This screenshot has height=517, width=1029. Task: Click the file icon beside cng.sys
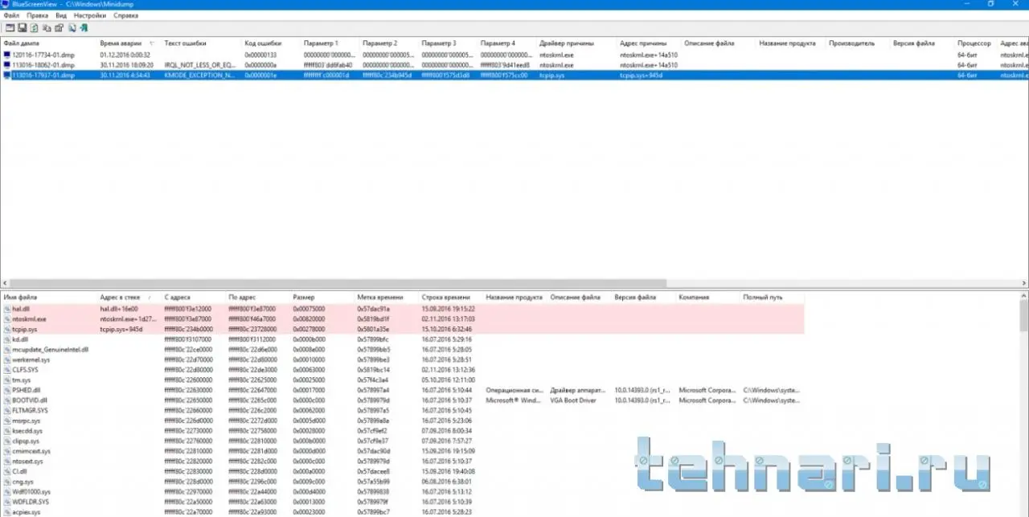click(7, 482)
